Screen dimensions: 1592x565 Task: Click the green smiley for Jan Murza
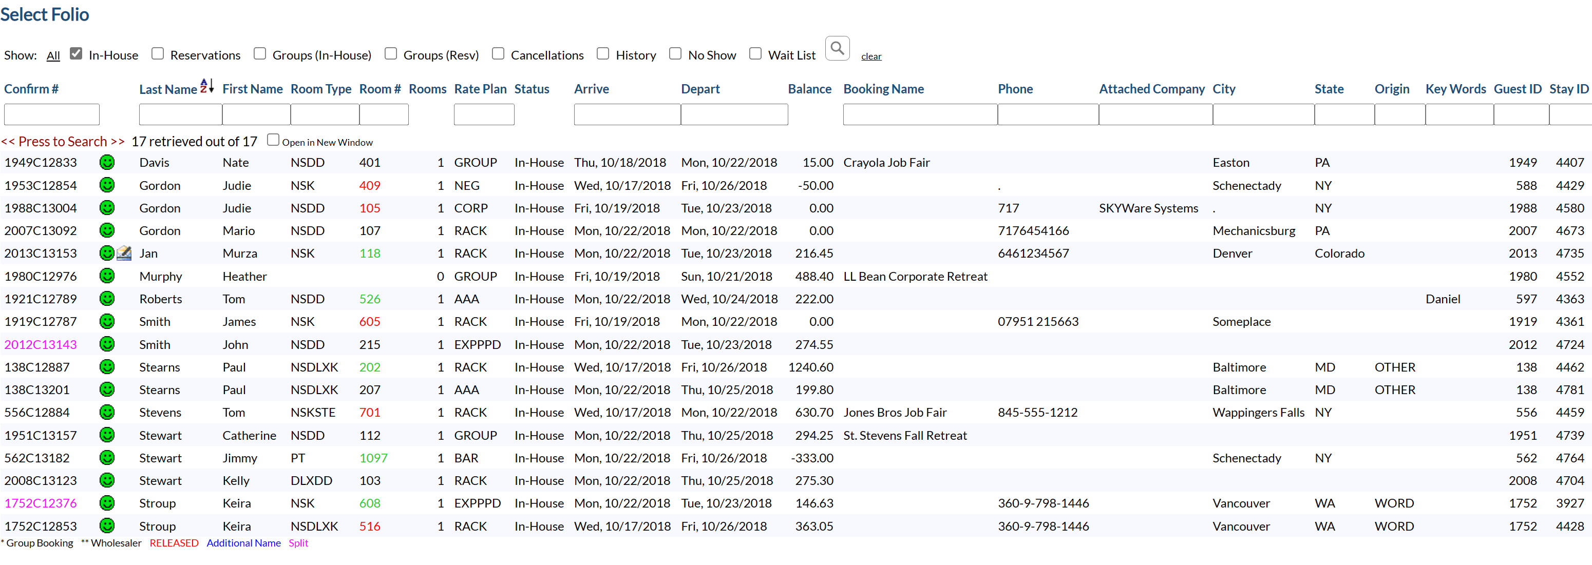[x=107, y=253]
